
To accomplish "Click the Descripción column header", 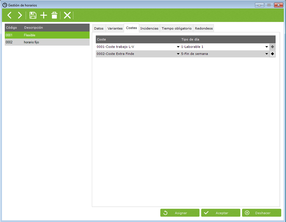I will point(34,28).
